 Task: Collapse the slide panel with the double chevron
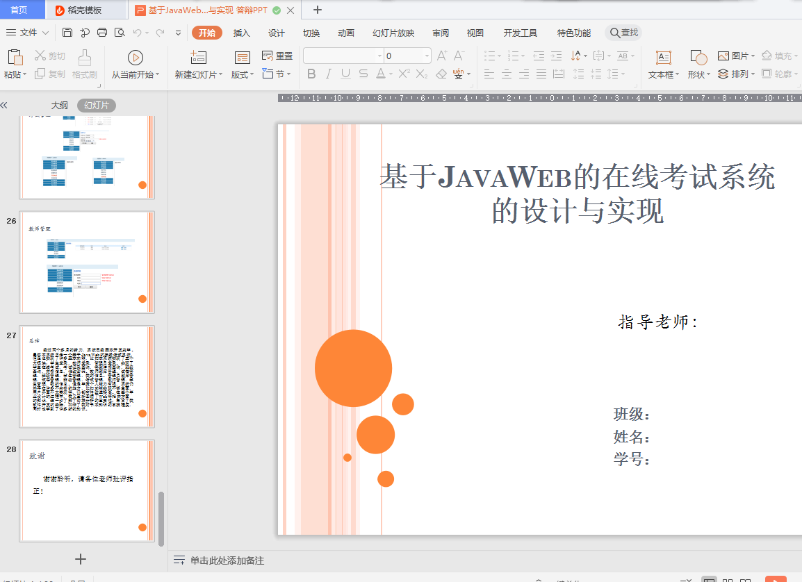pyautogui.click(x=4, y=106)
